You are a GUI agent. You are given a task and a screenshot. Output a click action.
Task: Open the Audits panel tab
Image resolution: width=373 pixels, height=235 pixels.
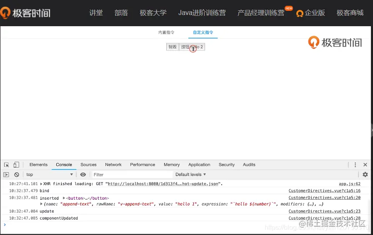[249, 165]
